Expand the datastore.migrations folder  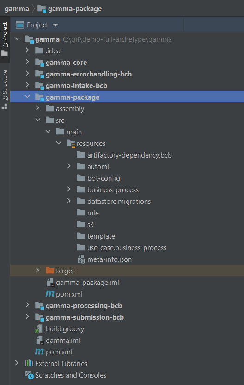69,201
